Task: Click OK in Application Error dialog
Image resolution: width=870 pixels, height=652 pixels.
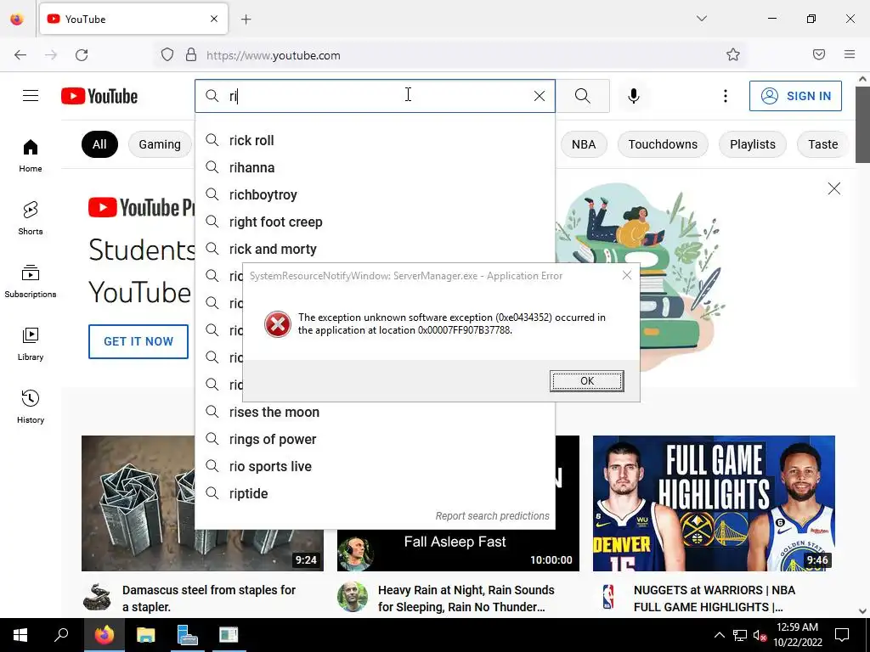Action: pos(586,381)
